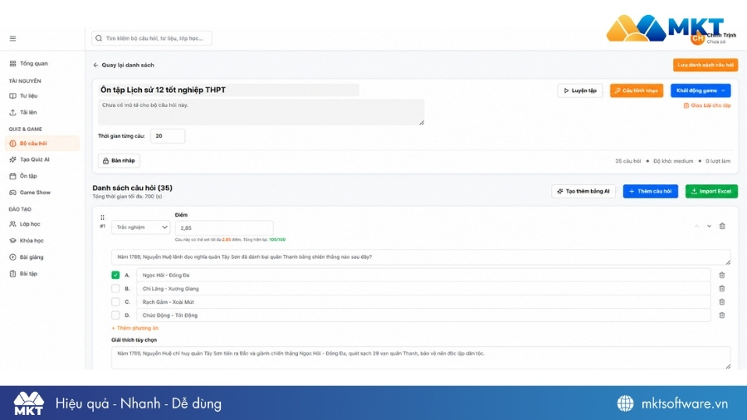Delete question #1 with trash icon
747x420 pixels.
[722, 227]
